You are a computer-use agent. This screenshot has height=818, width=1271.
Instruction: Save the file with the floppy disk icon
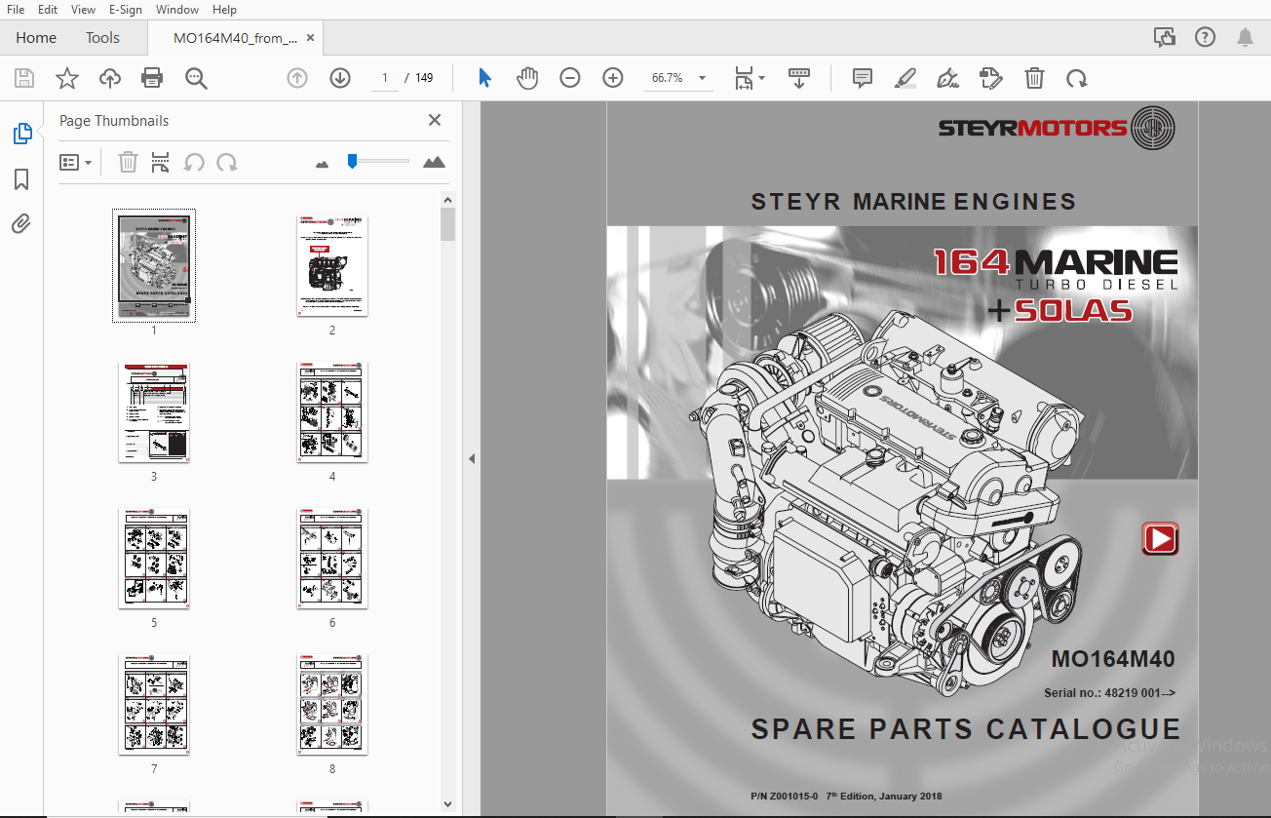pyautogui.click(x=24, y=78)
